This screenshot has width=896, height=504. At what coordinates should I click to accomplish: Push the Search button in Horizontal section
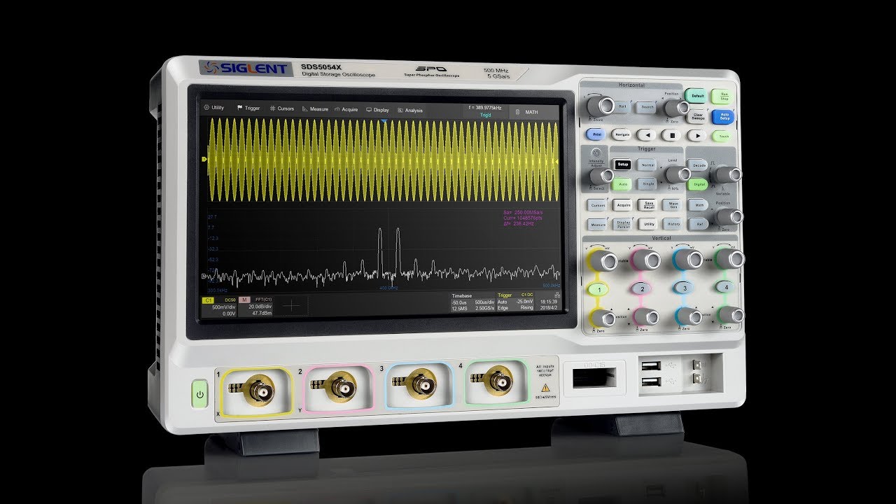(647, 107)
